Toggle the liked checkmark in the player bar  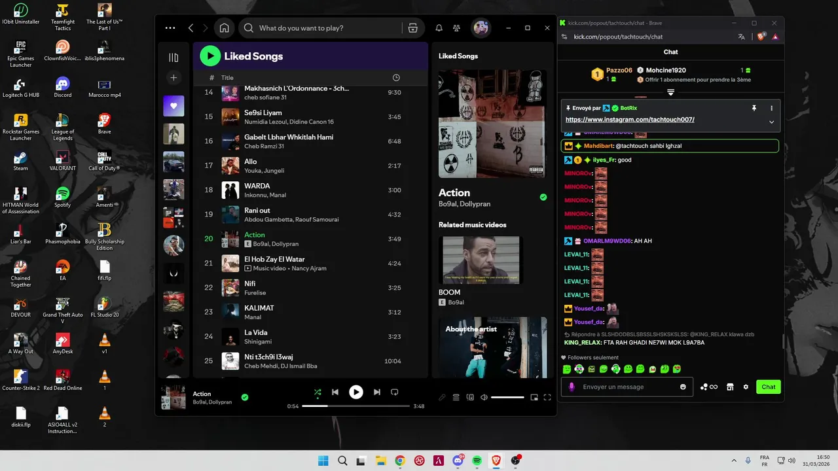pos(245,397)
